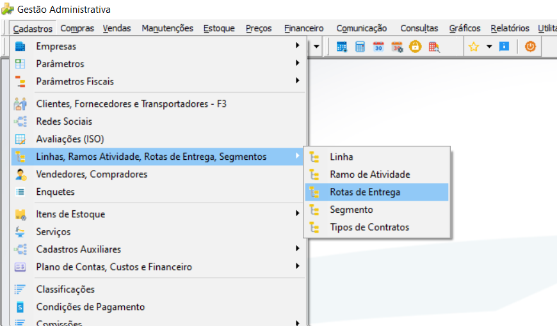Click the Linhas, Ramos Atividade submenu arrow
The image size is (557, 326).
(x=297, y=155)
